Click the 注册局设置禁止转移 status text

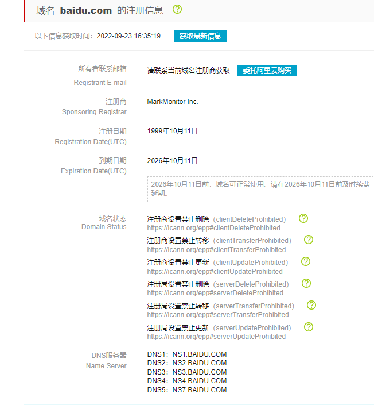tap(178, 306)
